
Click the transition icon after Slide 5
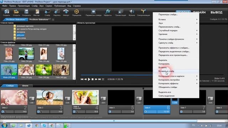click(139, 99)
